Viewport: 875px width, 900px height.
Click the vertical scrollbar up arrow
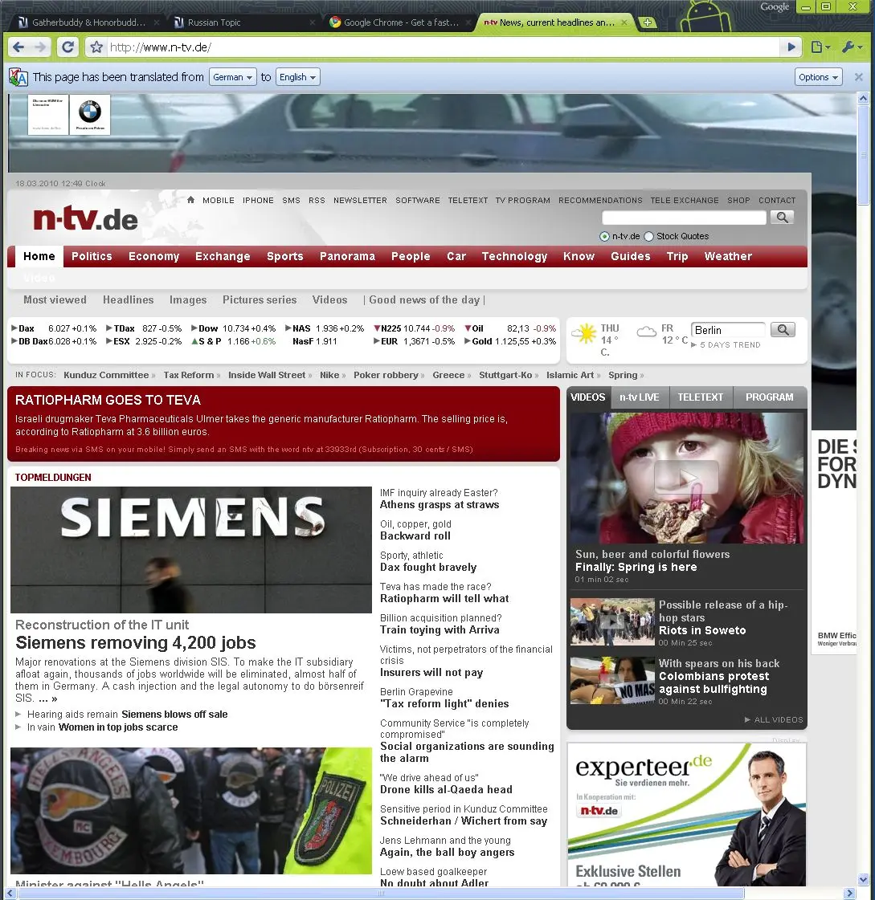click(863, 98)
